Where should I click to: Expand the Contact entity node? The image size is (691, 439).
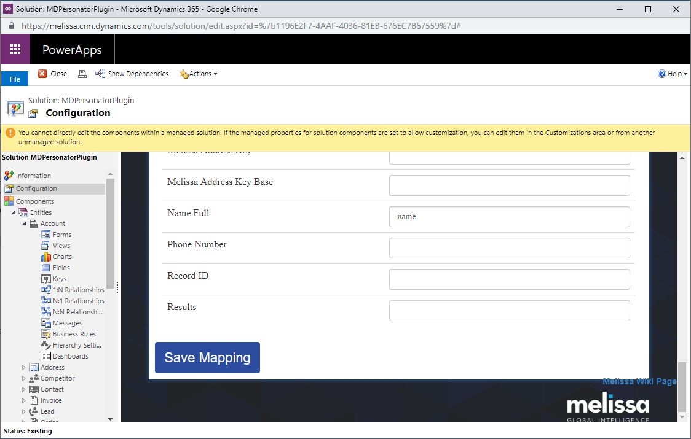pos(24,389)
